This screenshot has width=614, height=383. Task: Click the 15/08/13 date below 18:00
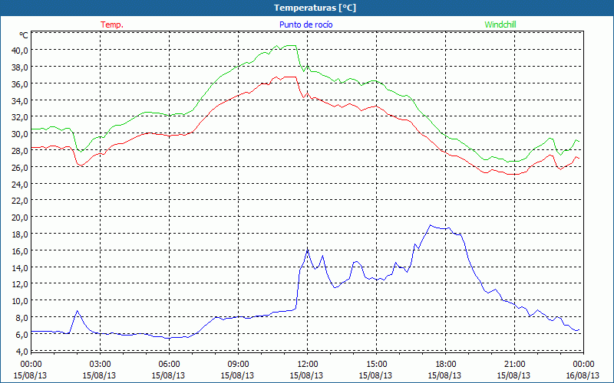tap(445, 375)
